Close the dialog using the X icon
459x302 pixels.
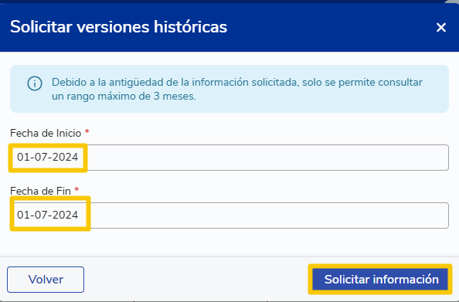click(x=441, y=28)
